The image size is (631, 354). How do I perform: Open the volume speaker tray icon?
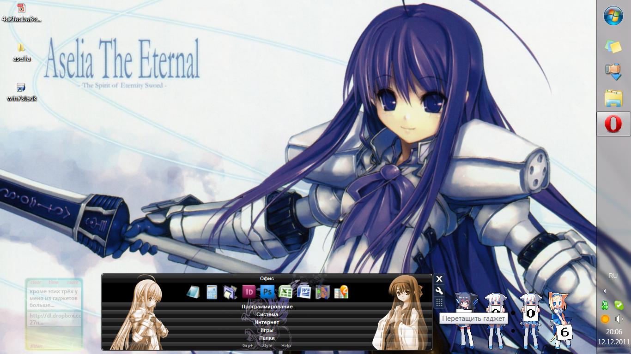click(x=619, y=319)
